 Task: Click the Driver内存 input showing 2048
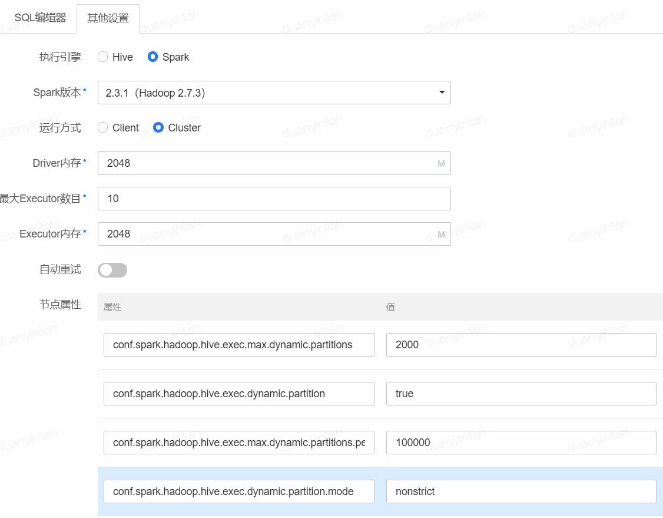point(274,163)
